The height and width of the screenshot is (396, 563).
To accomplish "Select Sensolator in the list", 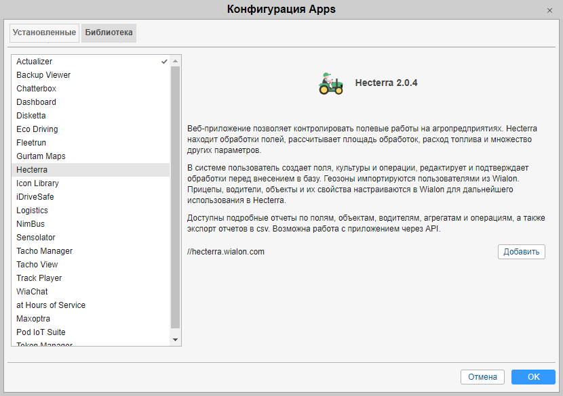I will coord(90,238).
